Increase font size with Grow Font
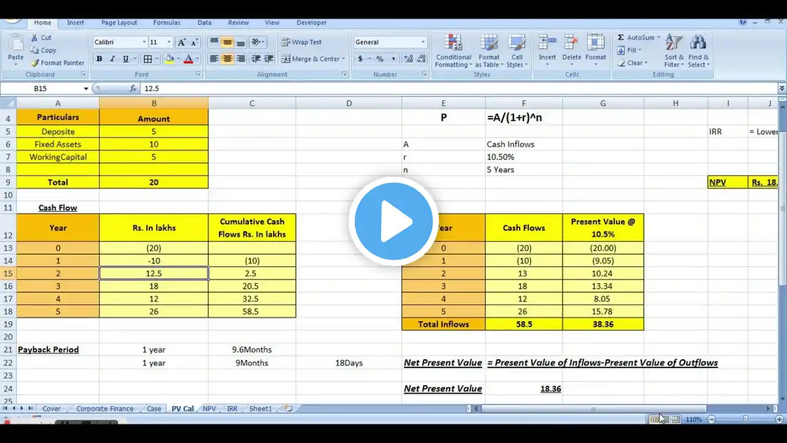 pyautogui.click(x=181, y=42)
